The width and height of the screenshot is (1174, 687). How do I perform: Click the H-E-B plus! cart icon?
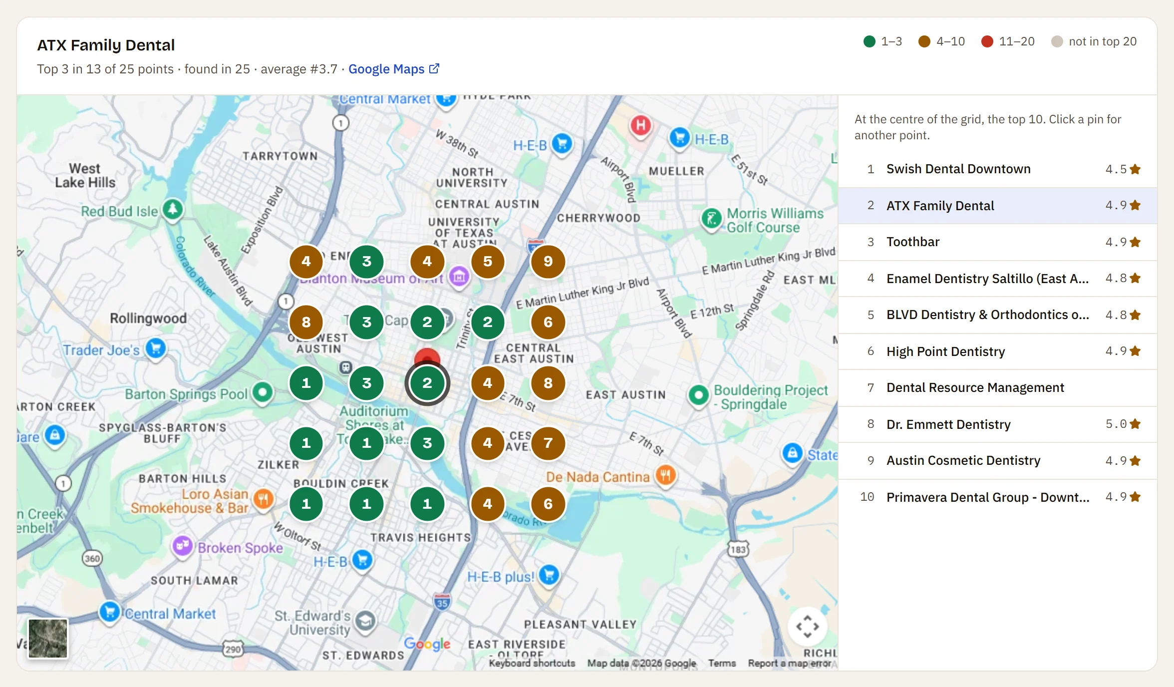pos(549,575)
